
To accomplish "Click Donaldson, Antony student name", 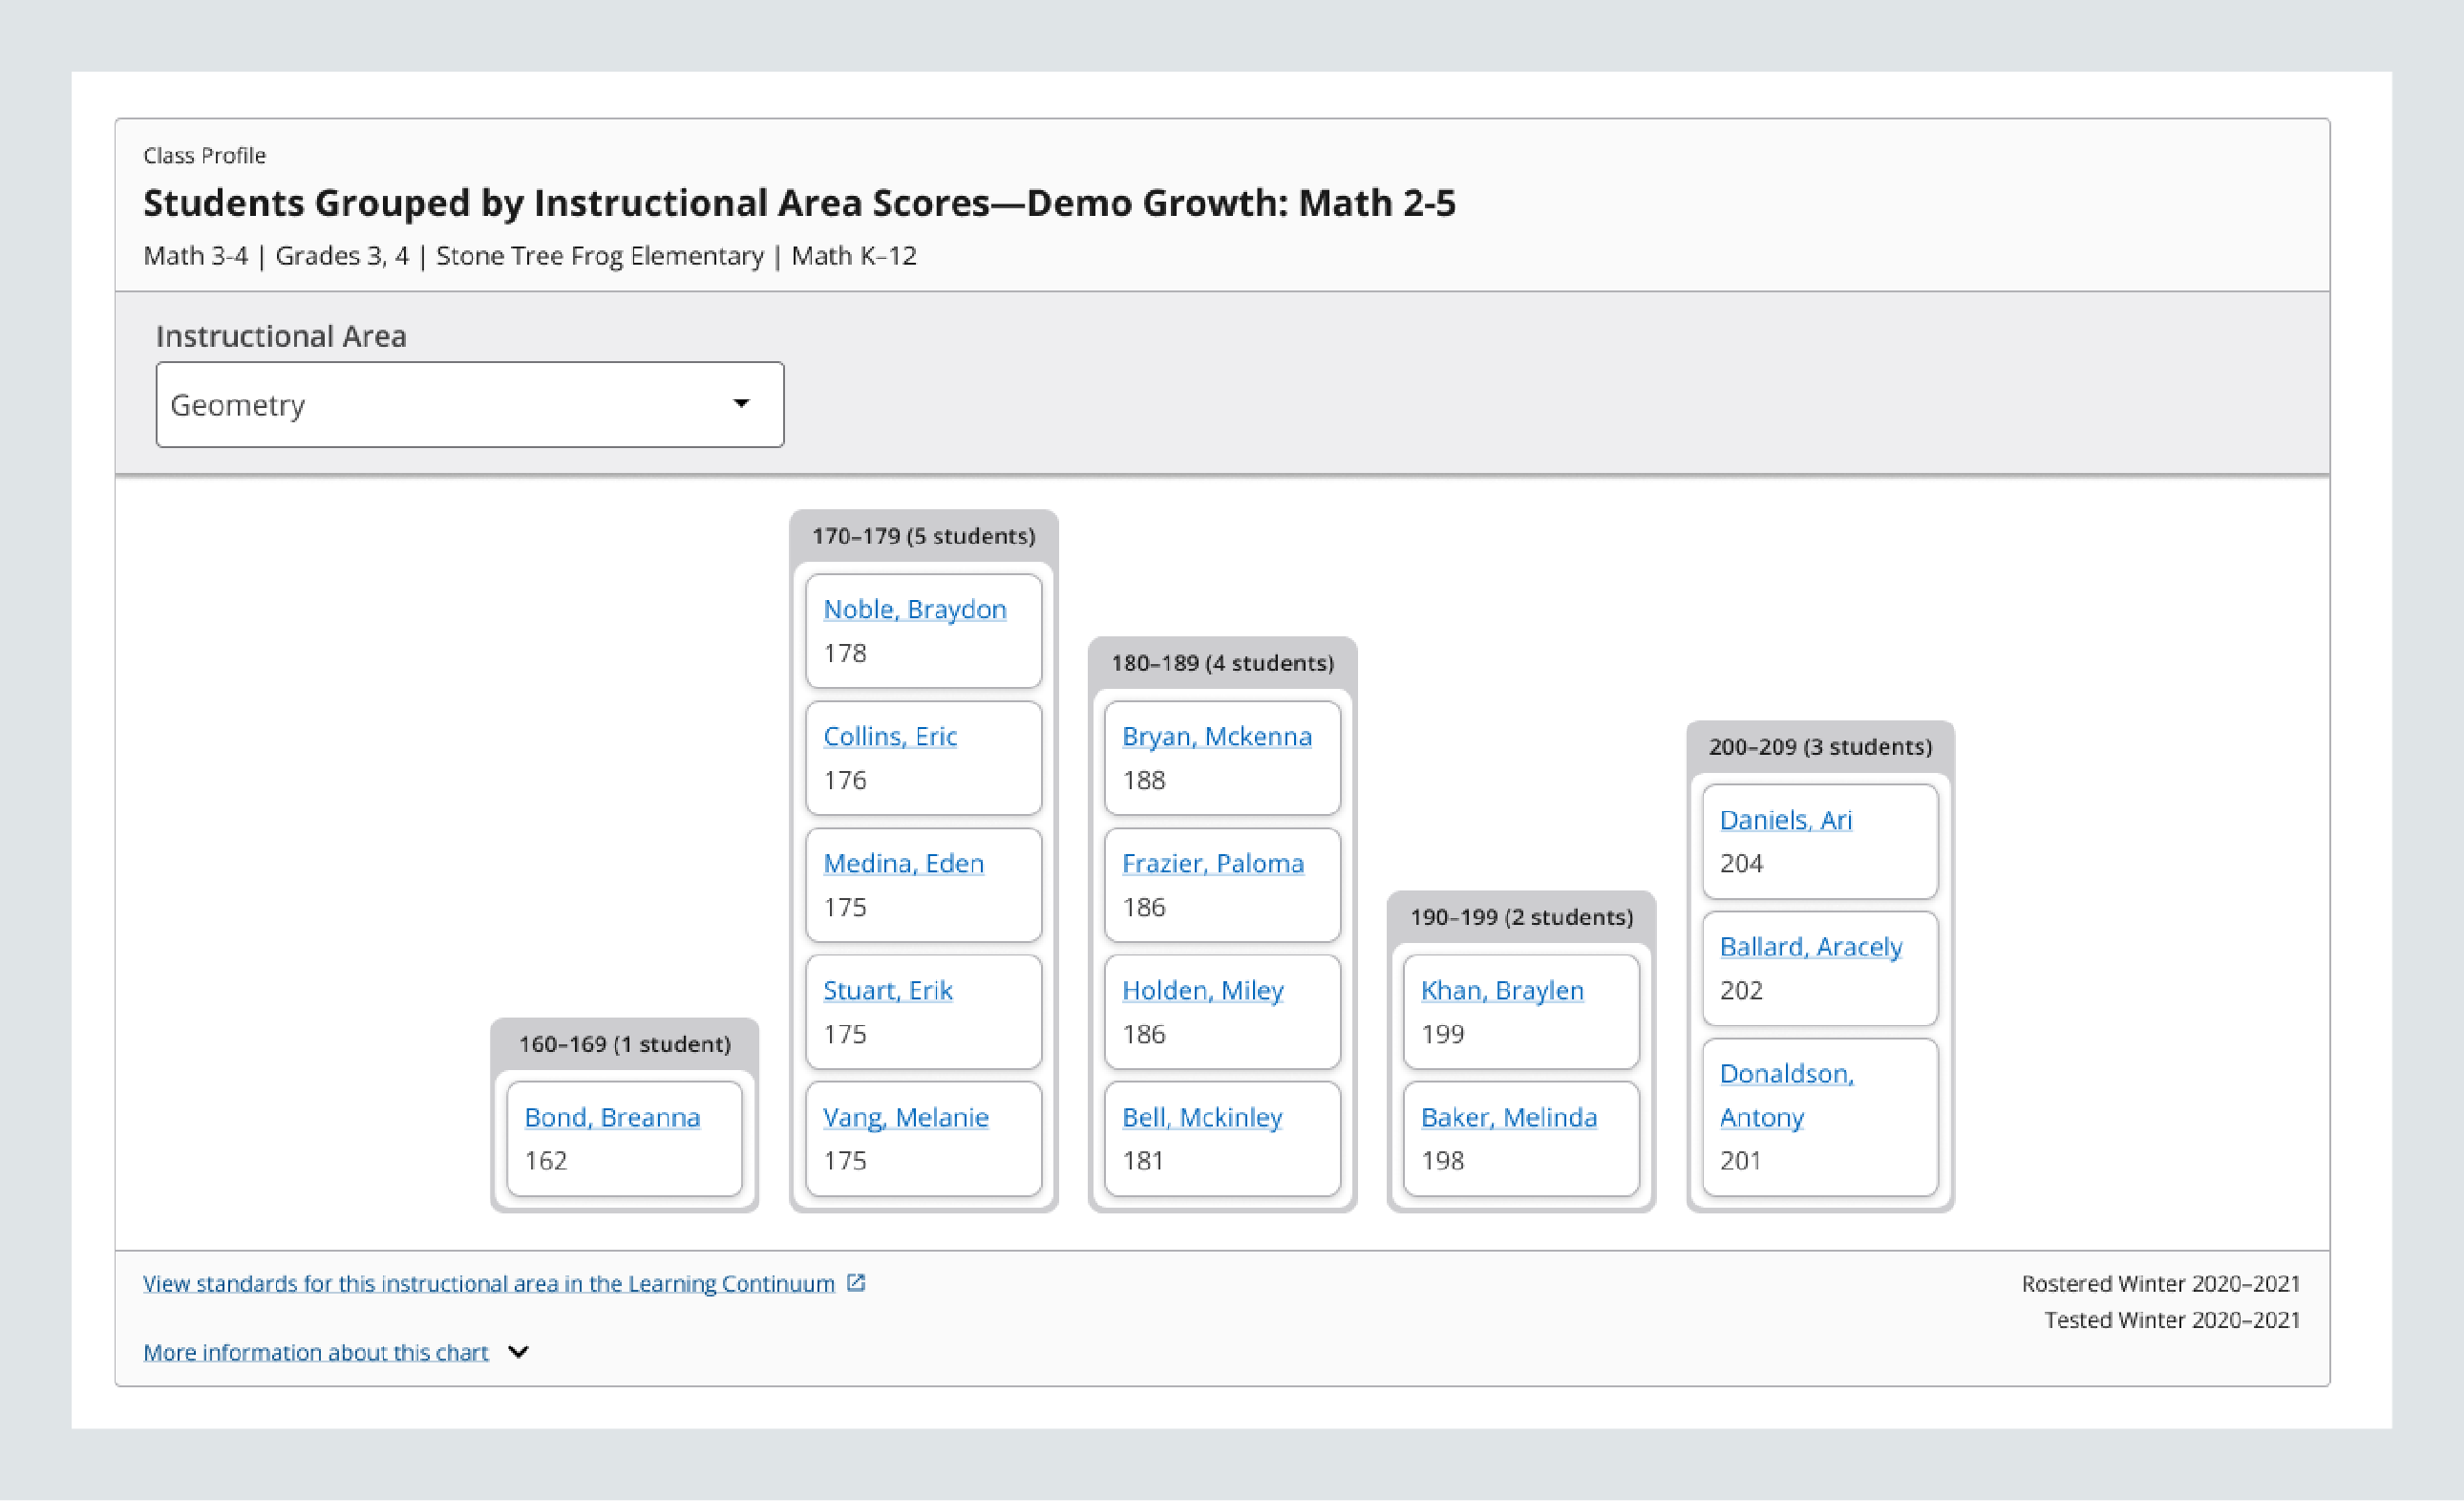I will 1786,1075.
